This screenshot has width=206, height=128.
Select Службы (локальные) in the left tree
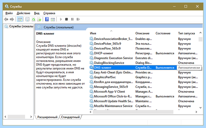19,26
